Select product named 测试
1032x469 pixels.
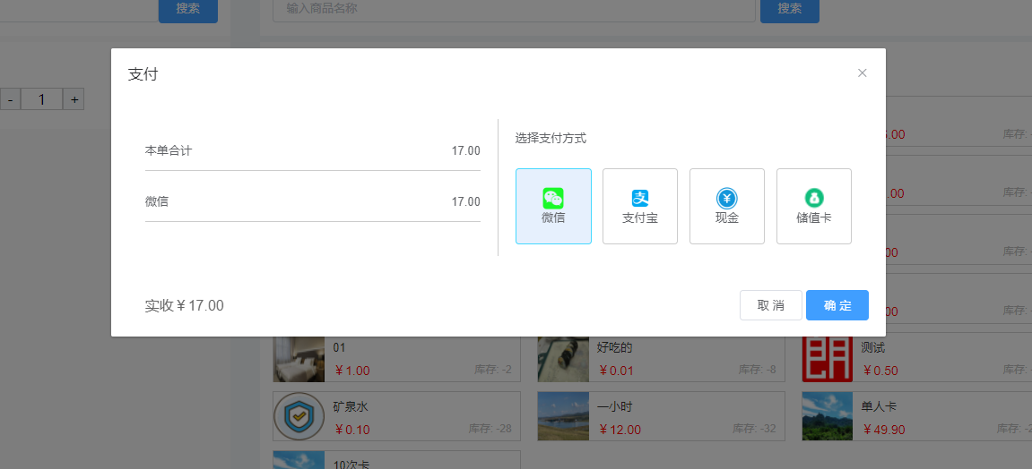(x=872, y=348)
